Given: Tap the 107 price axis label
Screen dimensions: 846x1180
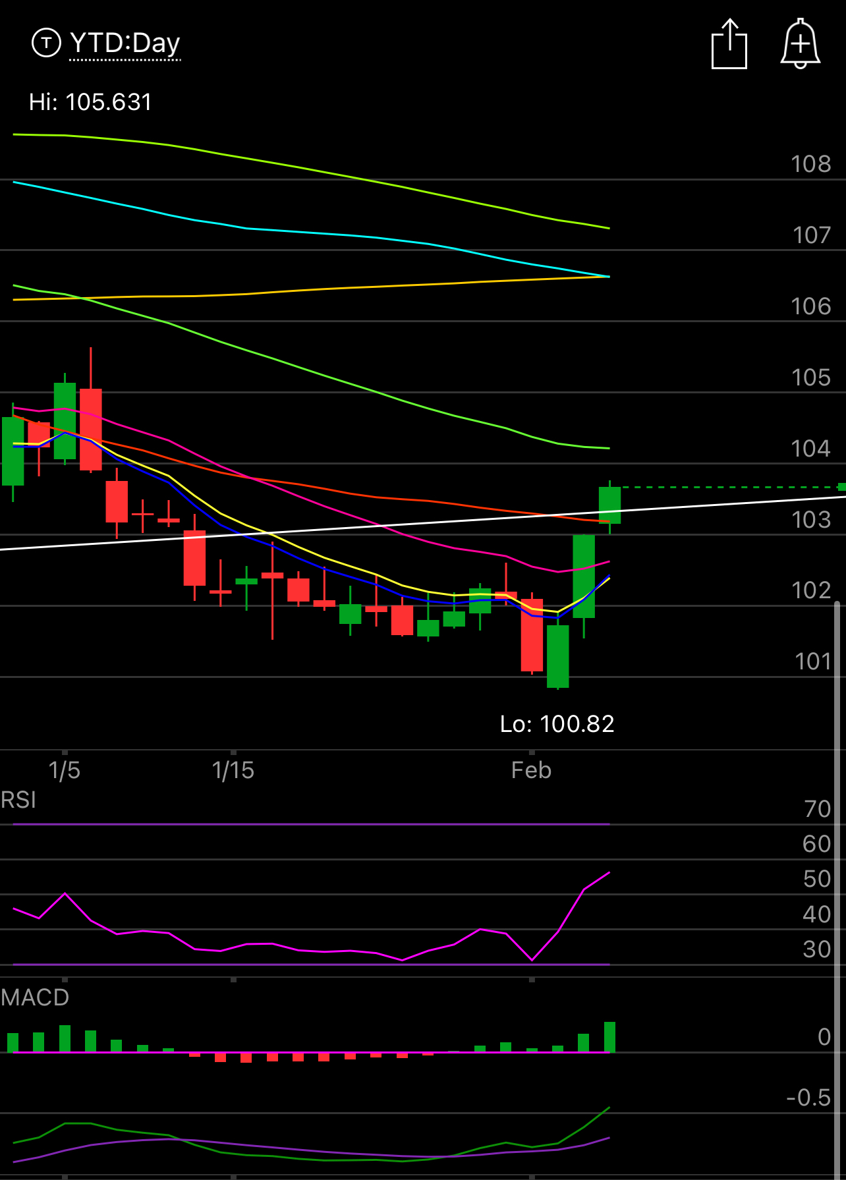Looking at the screenshot, I should (811, 235).
